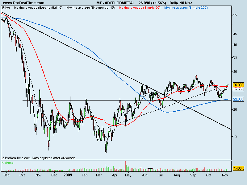Click the 45 price axis label
247x185 pixels.
235,34
